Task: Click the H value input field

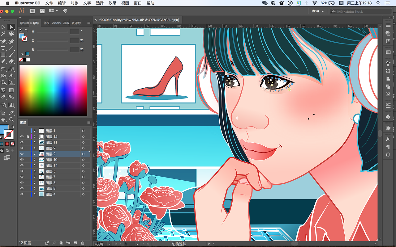Action: (x=75, y=31)
